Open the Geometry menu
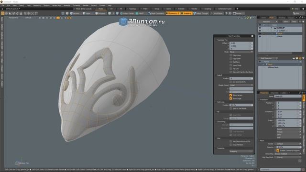 [x=37, y=5]
